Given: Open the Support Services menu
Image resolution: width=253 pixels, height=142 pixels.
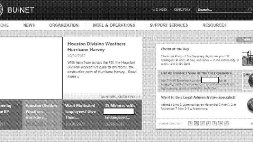Looking at the screenshot, I should (x=169, y=25).
